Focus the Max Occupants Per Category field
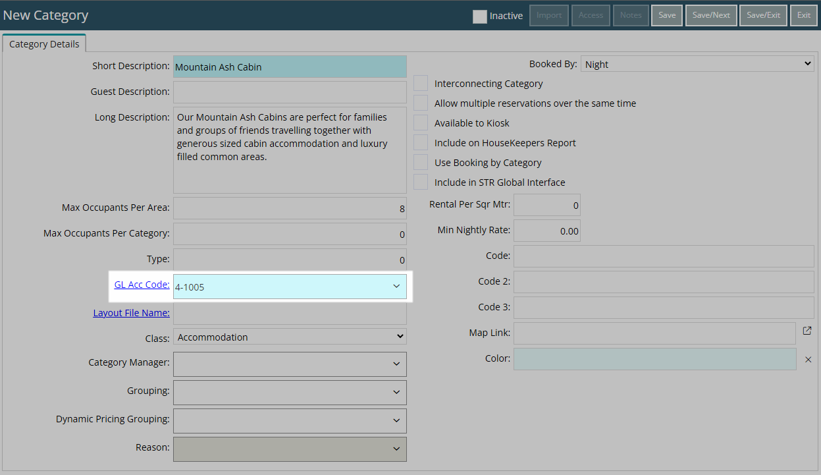The image size is (821, 475). click(290, 234)
